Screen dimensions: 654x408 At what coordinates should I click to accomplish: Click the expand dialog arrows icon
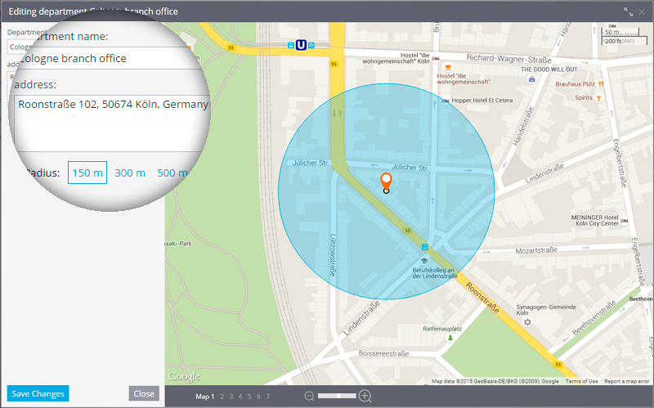[628, 11]
